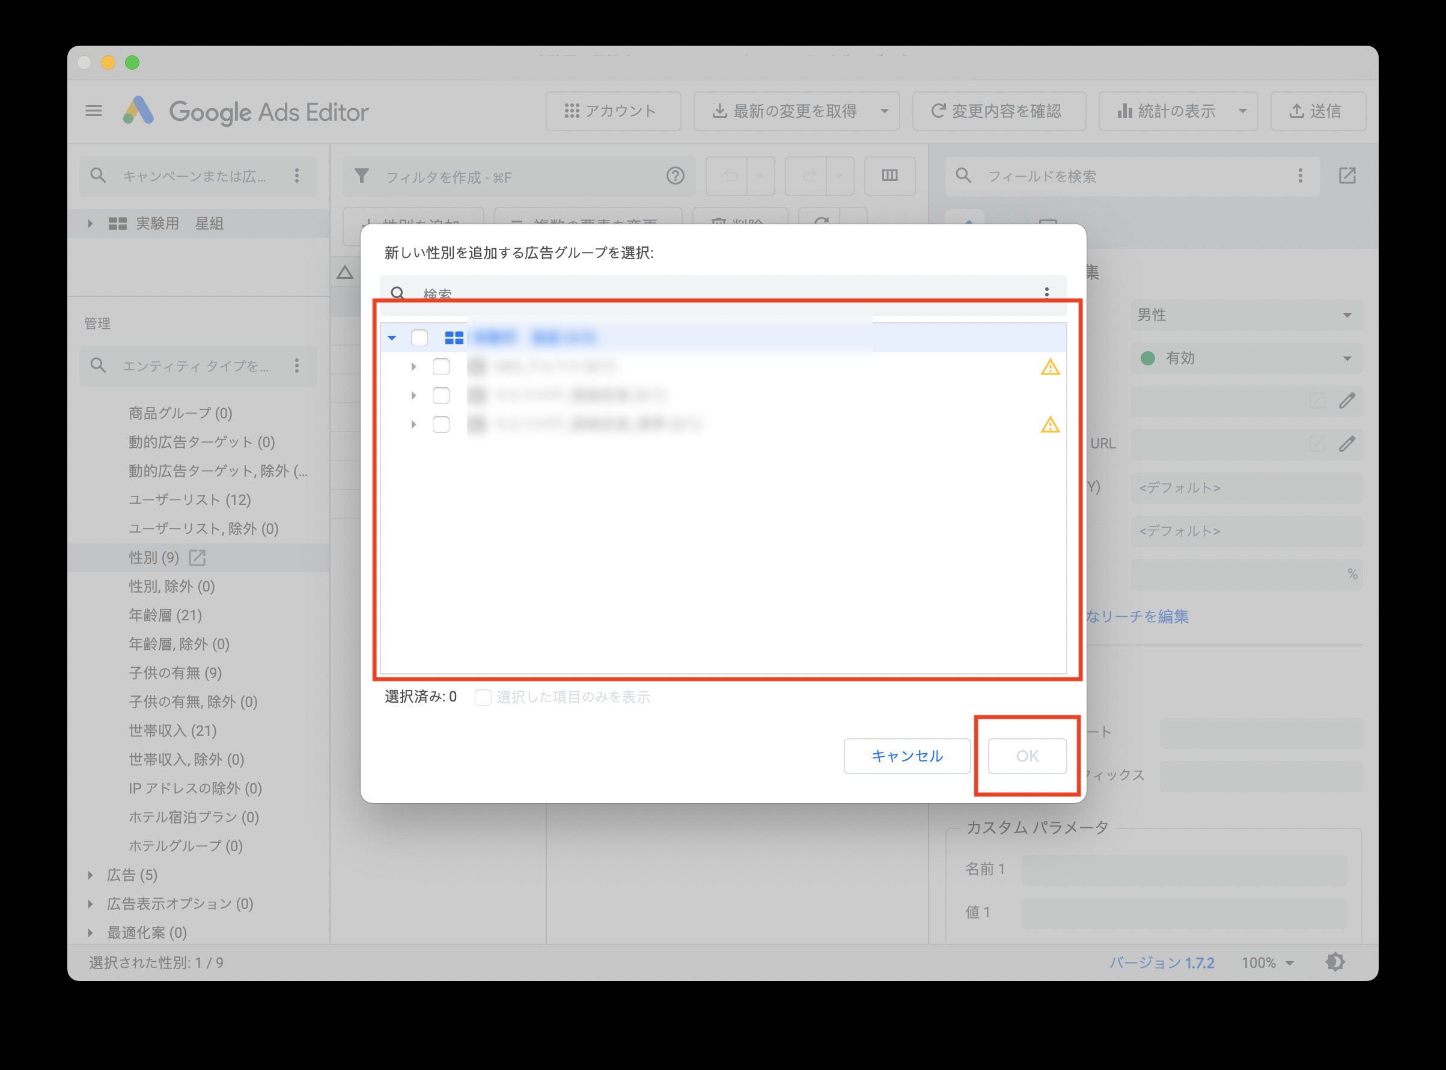Check the third ad group checkbox
The width and height of the screenshot is (1446, 1070).
coord(441,424)
